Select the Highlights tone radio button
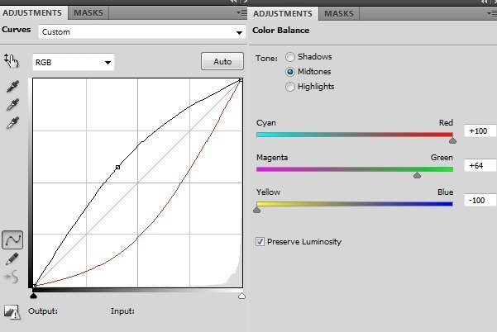Viewport: 497px width, 332px height. [x=289, y=87]
